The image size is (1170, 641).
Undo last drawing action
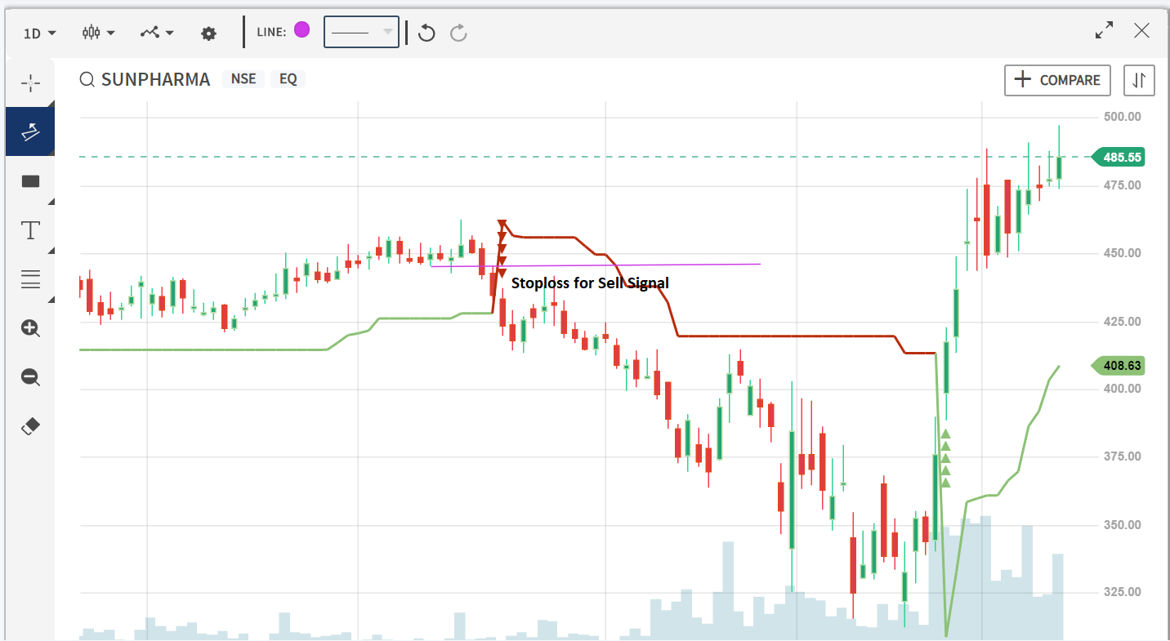(x=426, y=33)
